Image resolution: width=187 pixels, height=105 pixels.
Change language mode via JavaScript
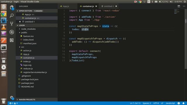170,103
